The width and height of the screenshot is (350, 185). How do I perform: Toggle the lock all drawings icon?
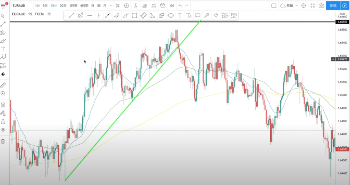pyautogui.click(x=3, y=121)
